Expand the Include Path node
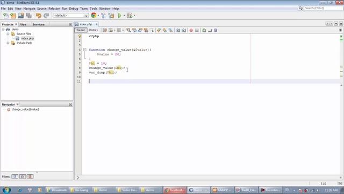The image size is (344, 194). pos(8,43)
